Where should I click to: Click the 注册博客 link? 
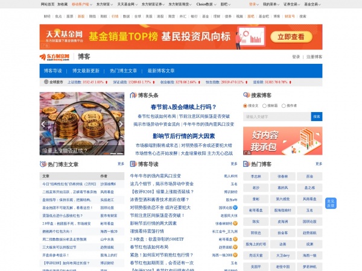point(314,57)
